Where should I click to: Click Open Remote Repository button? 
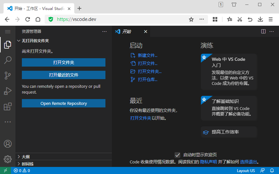coord(64,103)
